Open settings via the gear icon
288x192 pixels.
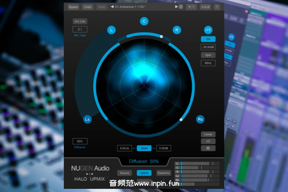208,148
